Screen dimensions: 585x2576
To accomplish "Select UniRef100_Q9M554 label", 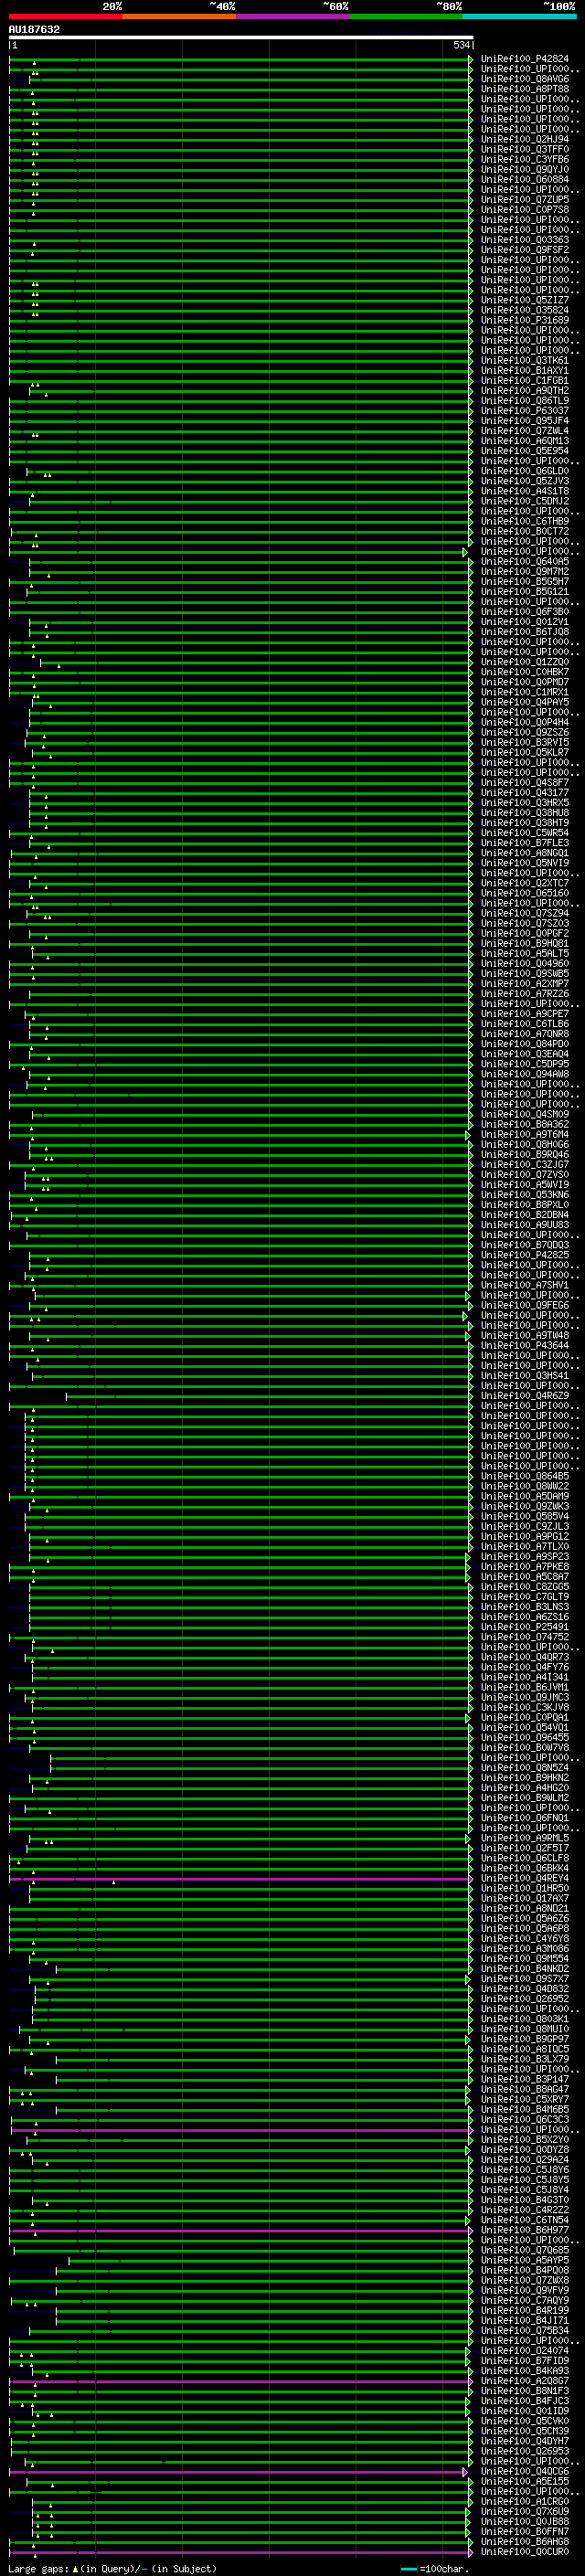I will coord(525,1958).
